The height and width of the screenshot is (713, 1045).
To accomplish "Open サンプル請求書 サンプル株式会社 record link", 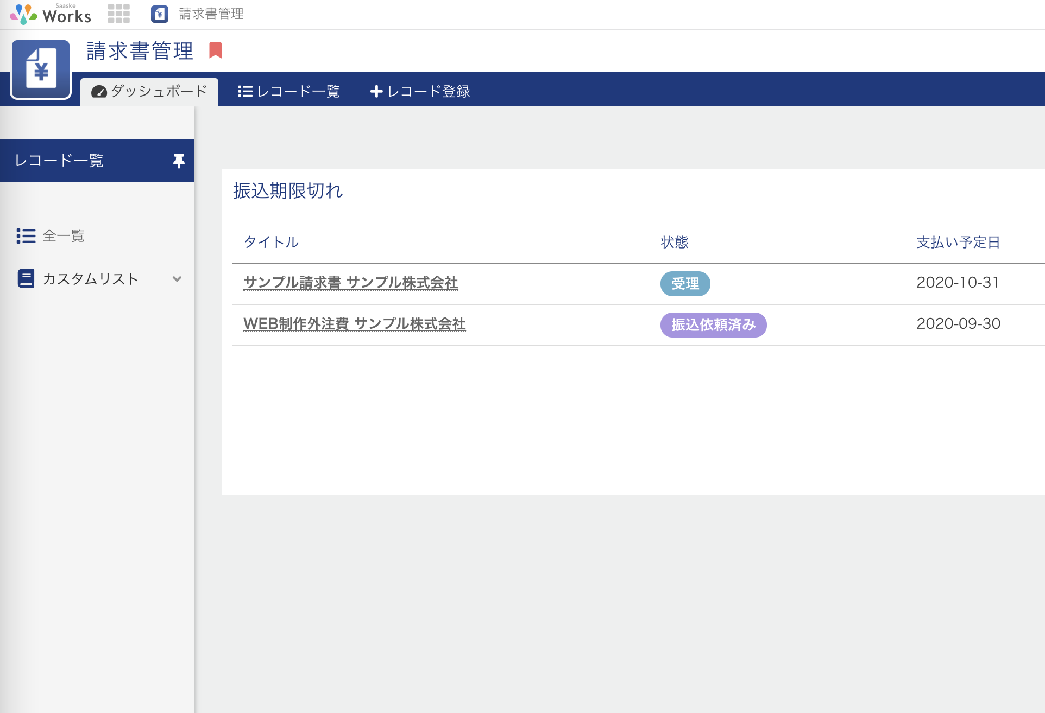I will pos(351,283).
